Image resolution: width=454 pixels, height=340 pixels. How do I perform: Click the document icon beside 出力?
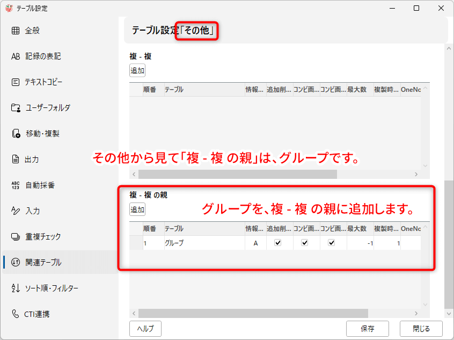[16, 160]
